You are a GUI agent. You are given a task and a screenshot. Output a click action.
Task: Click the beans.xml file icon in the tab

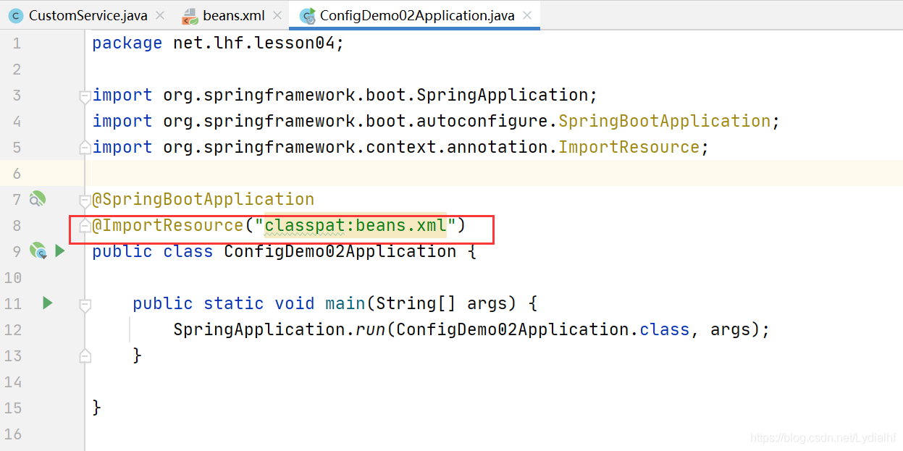190,15
